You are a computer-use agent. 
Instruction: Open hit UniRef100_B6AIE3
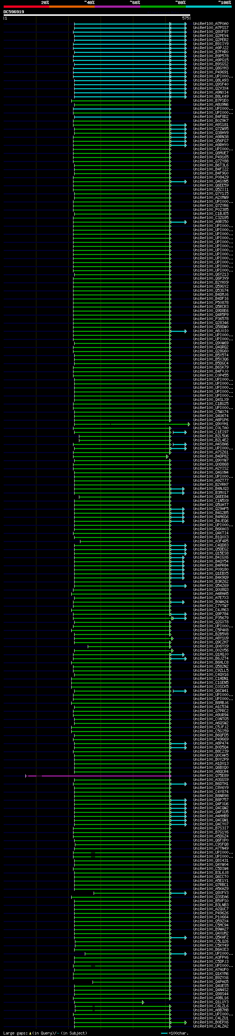pyautogui.click(x=211, y=949)
